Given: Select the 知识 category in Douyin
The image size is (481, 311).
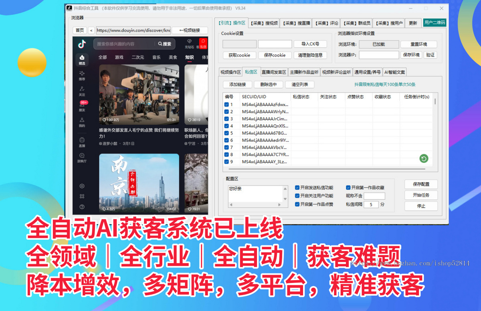Looking at the screenshot, I should coord(189,57).
